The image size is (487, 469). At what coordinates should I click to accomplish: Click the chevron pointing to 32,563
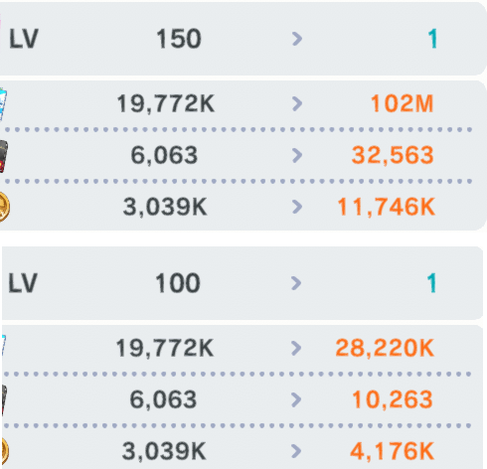tap(297, 155)
